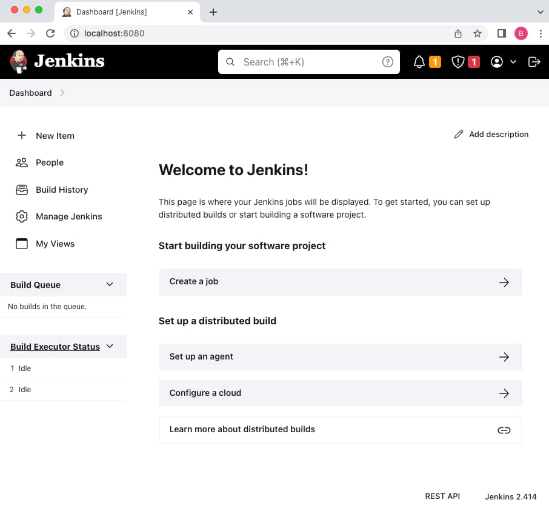Open notifications bell icon

tap(419, 62)
